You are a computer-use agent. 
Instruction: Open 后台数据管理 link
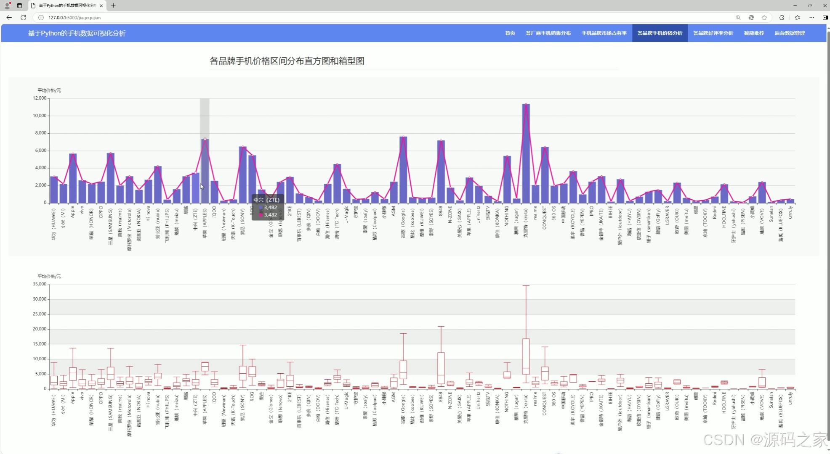[x=790, y=33]
